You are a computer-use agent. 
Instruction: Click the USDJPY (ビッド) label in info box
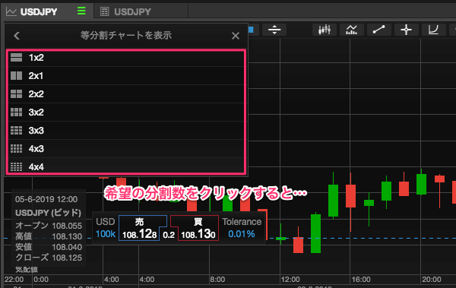(x=49, y=213)
